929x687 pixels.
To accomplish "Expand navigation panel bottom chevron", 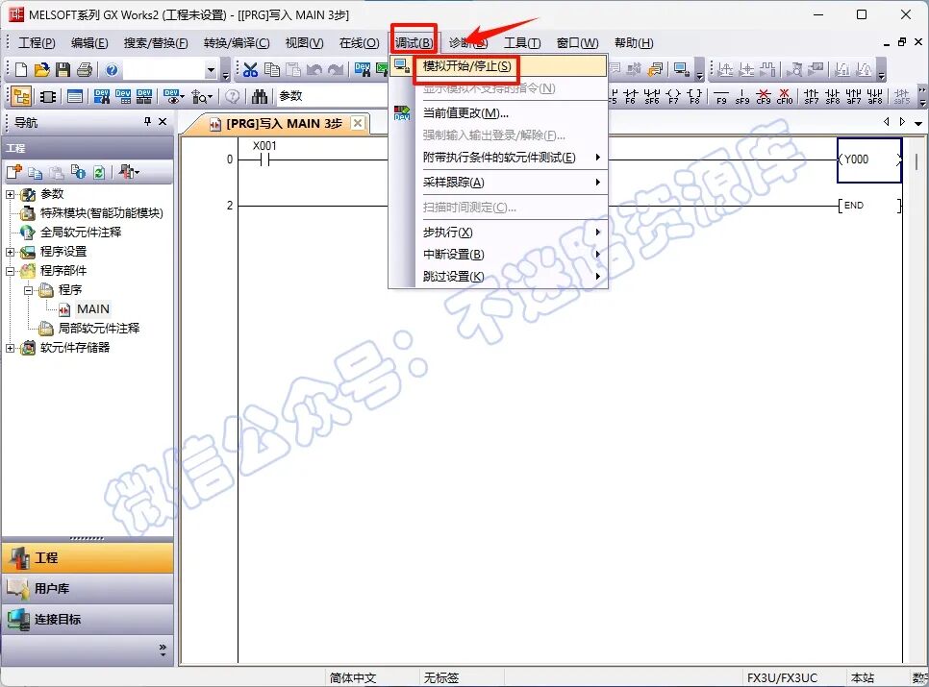I will point(163,650).
